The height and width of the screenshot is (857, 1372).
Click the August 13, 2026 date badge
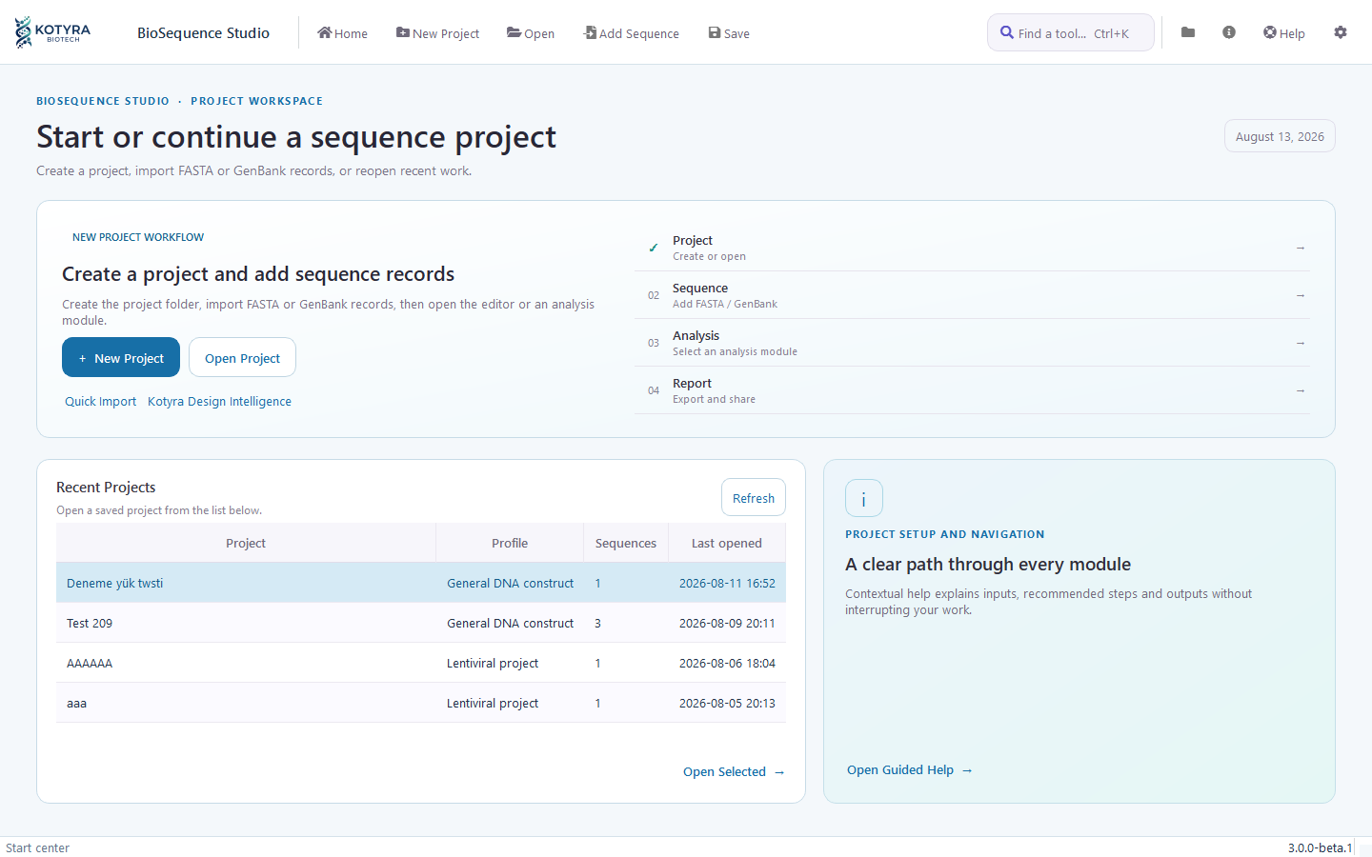[x=1280, y=136]
